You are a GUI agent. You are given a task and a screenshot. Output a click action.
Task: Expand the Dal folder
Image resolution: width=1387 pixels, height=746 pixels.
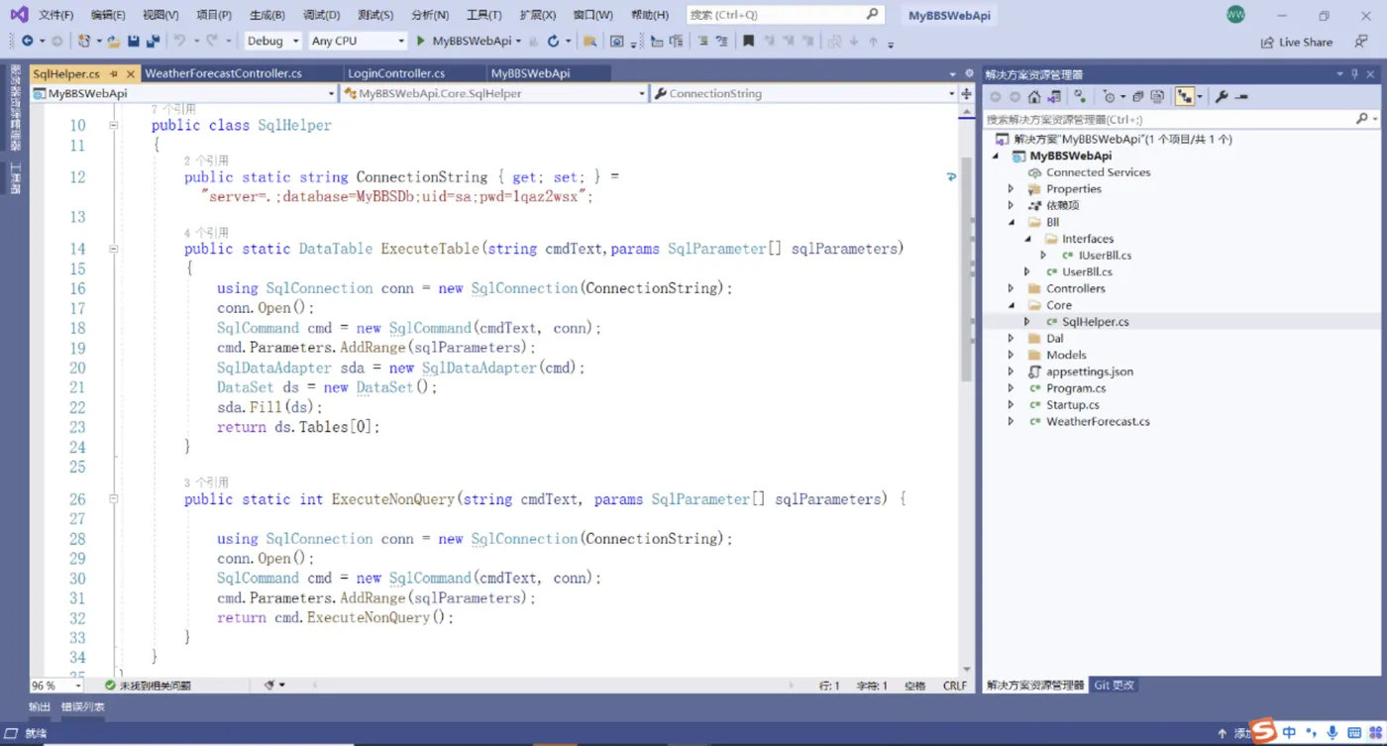pyautogui.click(x=1011, y=338)
